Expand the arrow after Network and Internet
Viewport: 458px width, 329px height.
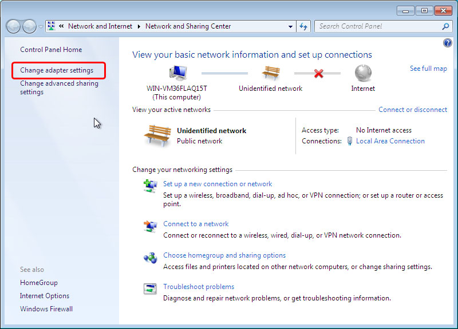pyautogui.click(x=139, y=26)
